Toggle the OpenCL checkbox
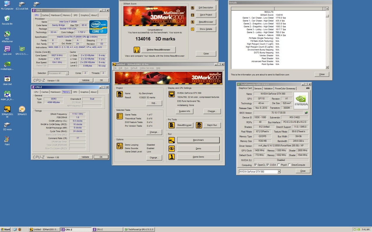The height and width of the screenshot is (232, 372). [x=255, y=165]
